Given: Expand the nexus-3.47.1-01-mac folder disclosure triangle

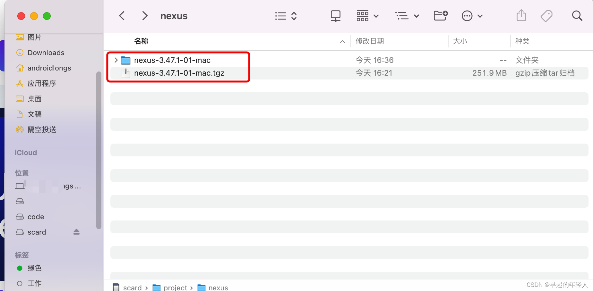Looking at the screenshot, I should (x=116, y=60).
